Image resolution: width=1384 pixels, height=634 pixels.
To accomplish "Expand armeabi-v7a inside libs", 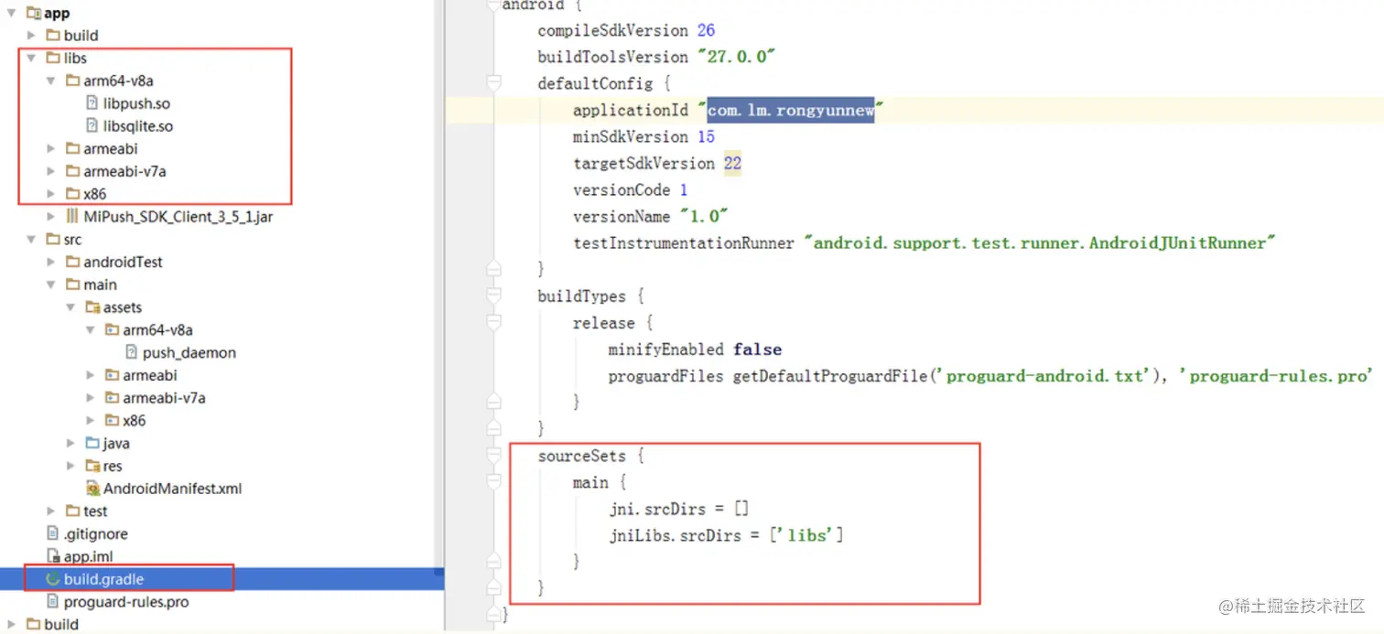I will click(50, 171).
